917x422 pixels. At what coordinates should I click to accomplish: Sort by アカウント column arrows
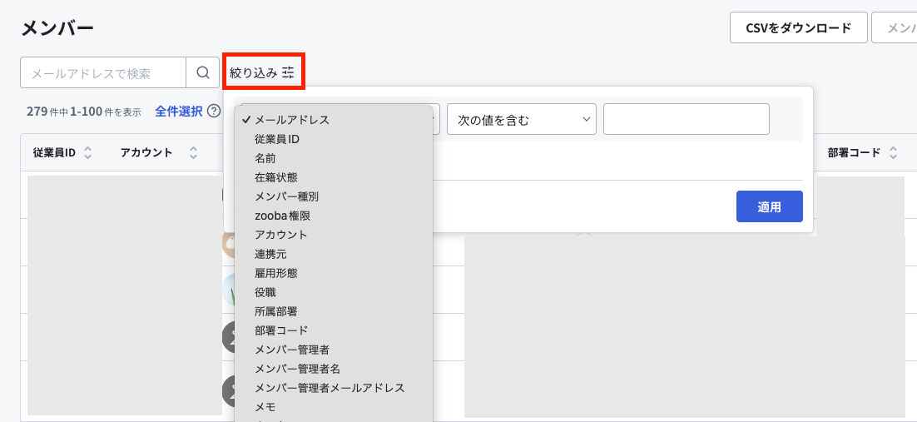(x=194, y=153)
